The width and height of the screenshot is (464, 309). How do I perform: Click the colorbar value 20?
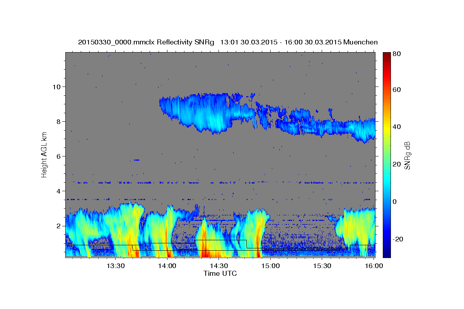[396, 164]
